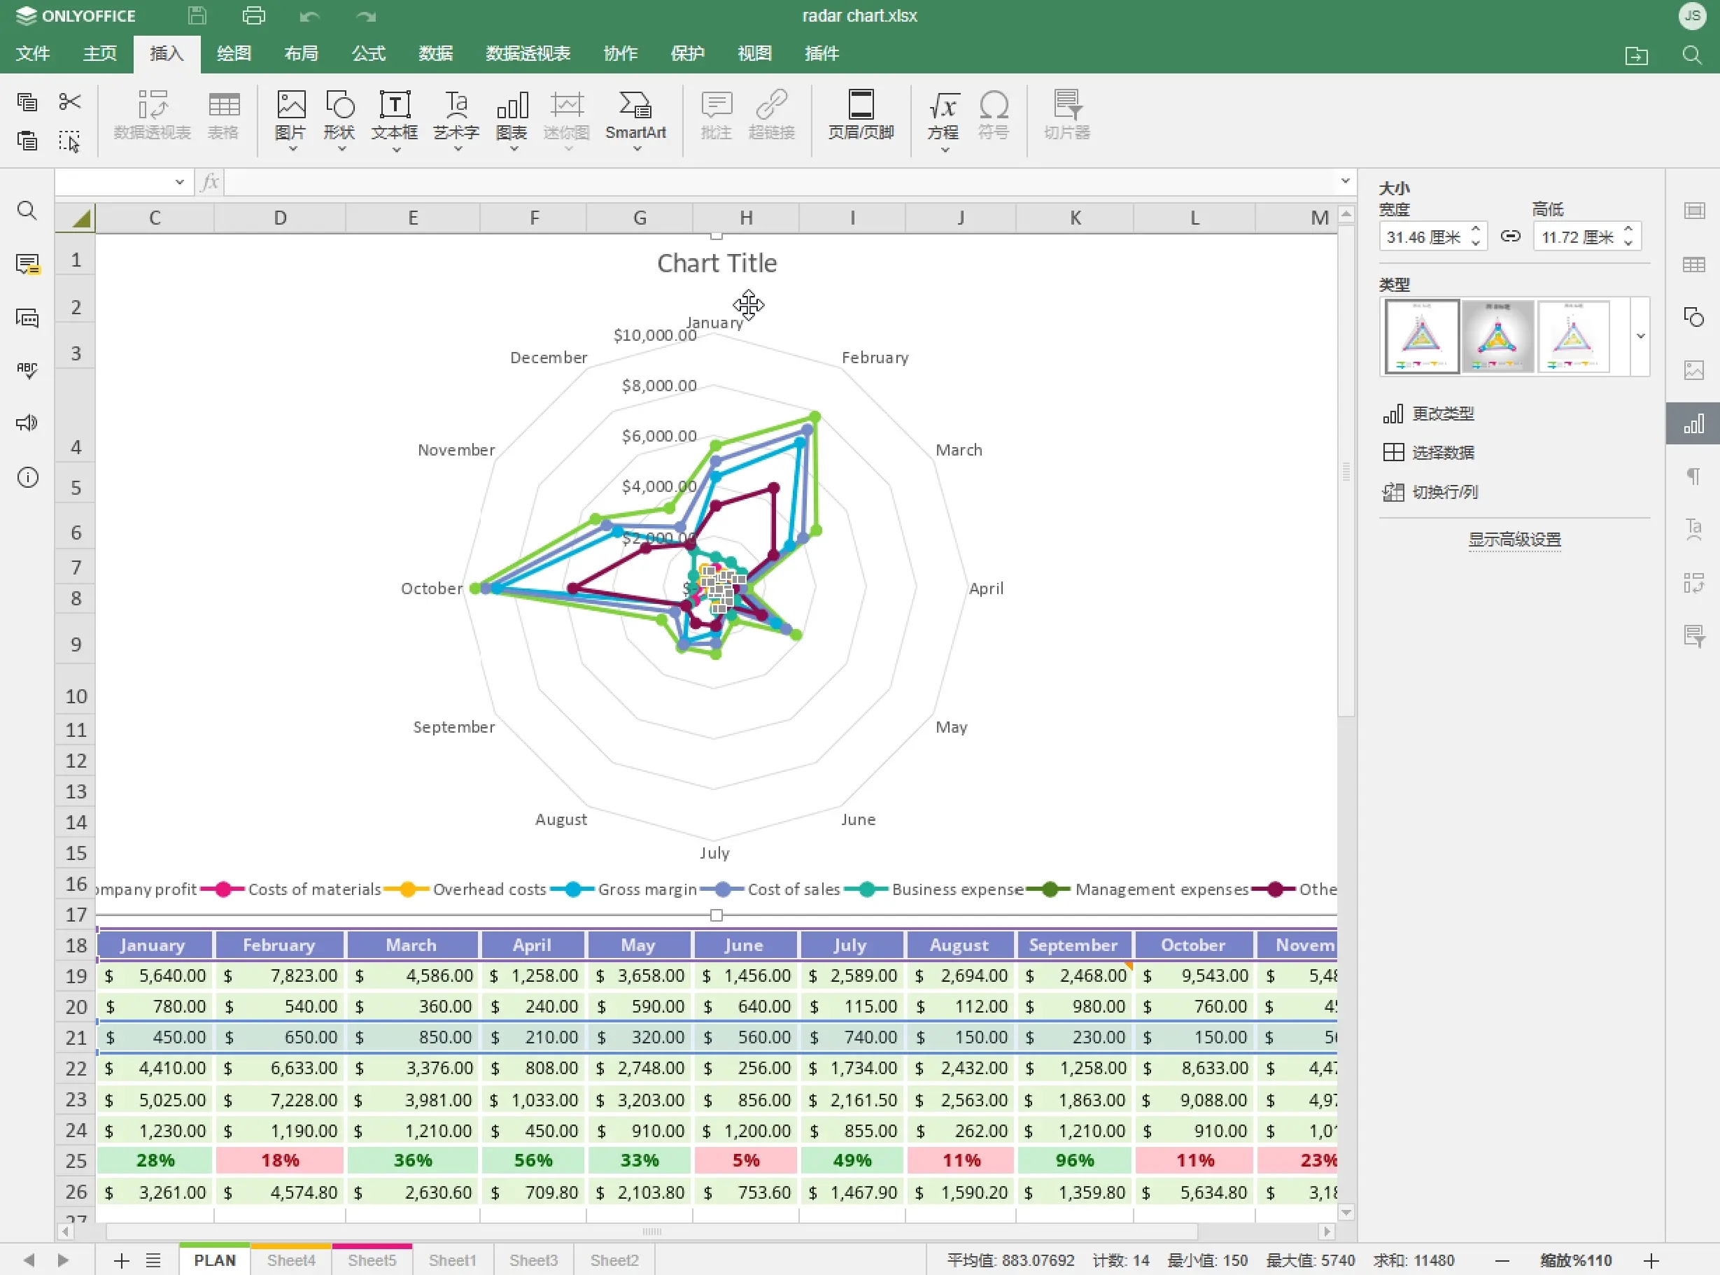Screen dimensions: 1720x1275
Task: Toggle the width-height aspect ratio lock
Action: (x=1510, y=236)
